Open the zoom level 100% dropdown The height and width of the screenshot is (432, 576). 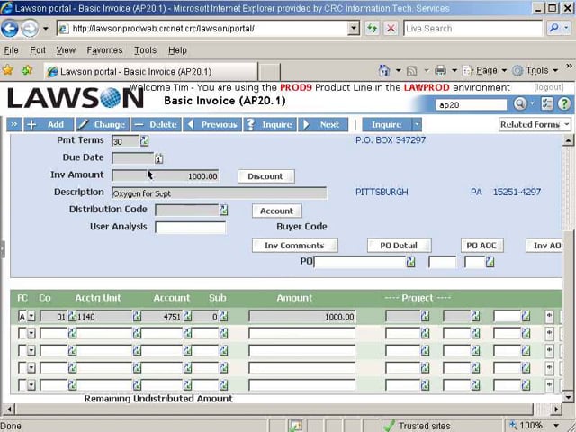click(x=556, y=426)
